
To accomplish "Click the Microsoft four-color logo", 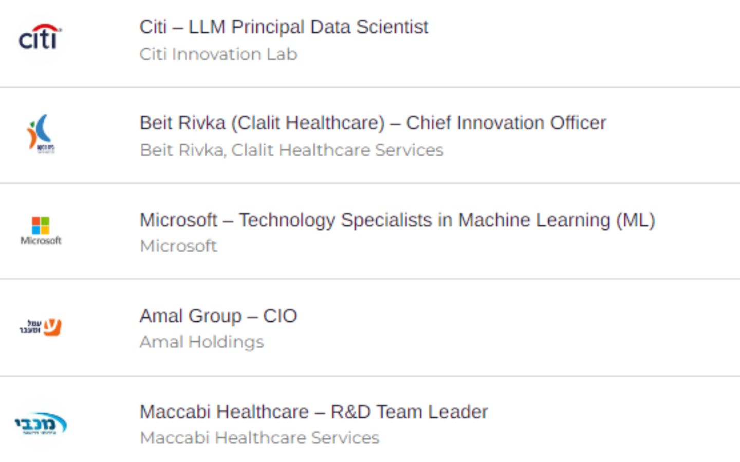I will click(x=41, y=225).
